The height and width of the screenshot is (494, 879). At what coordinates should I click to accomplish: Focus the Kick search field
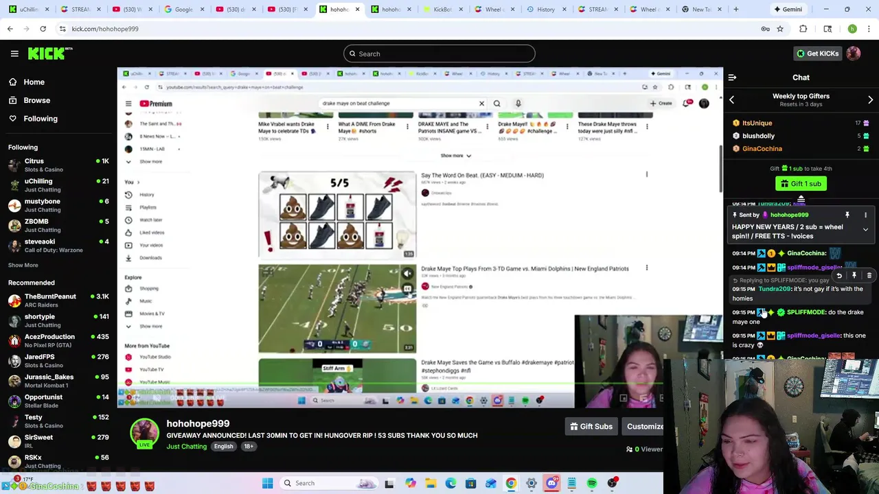point(439,54)
